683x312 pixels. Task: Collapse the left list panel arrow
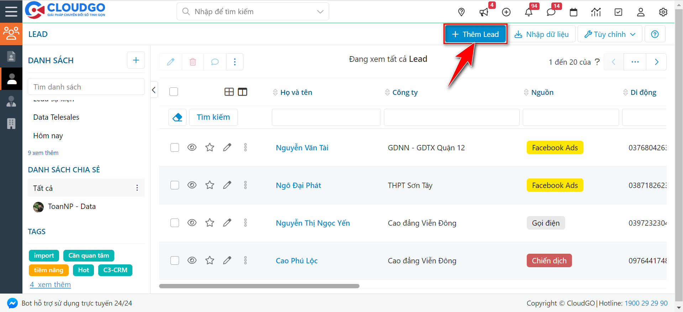pos(154,90)
